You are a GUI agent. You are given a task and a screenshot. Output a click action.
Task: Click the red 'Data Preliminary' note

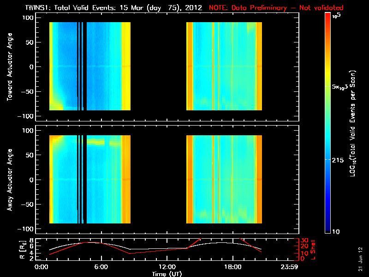tap(276, 8)
